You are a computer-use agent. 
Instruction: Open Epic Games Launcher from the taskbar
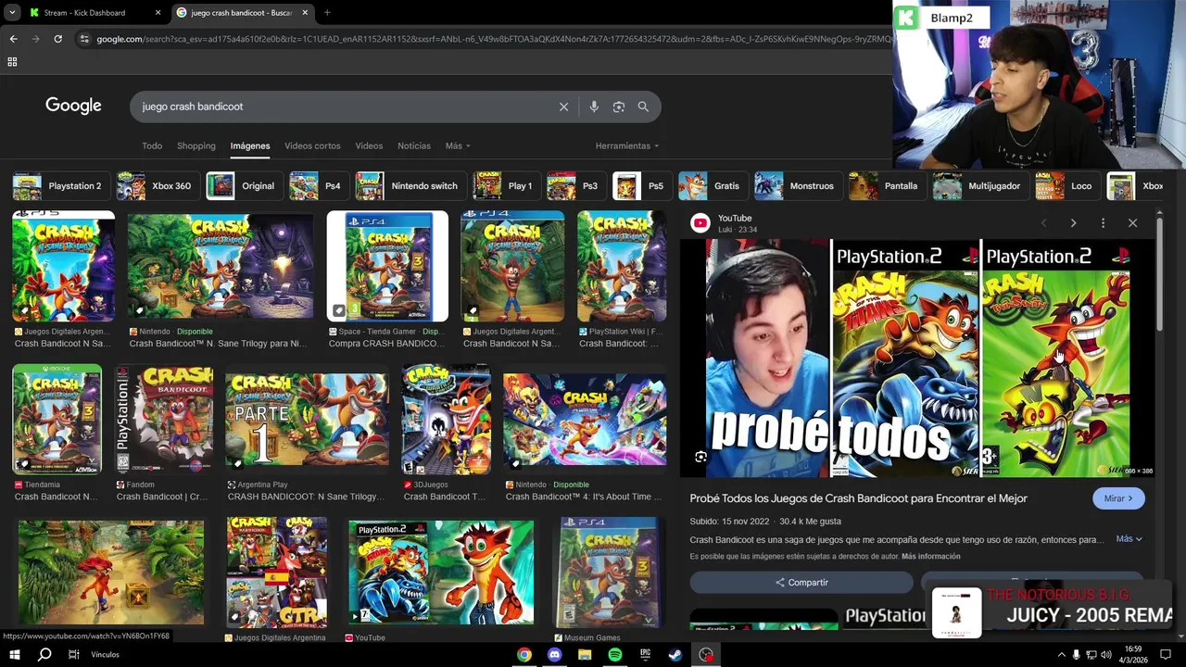tap(645, 655)
